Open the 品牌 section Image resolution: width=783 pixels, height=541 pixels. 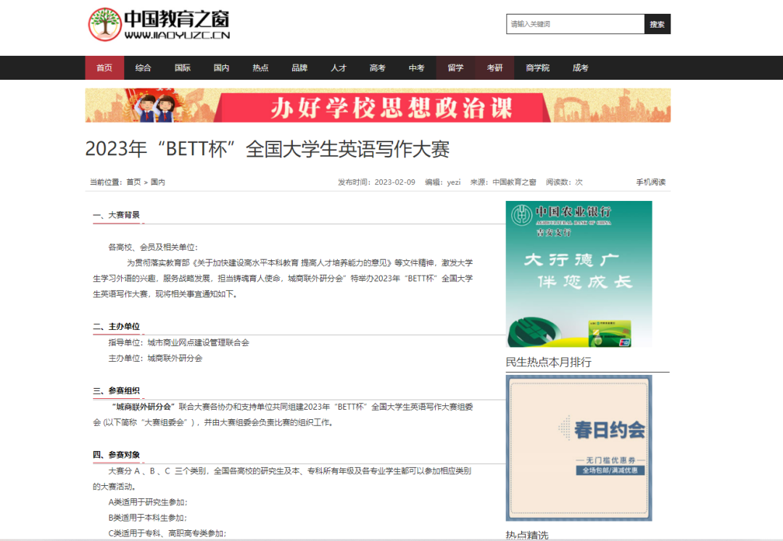299,67
